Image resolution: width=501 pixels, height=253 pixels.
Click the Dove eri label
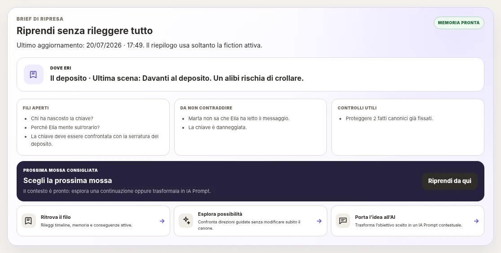point(61,68)
